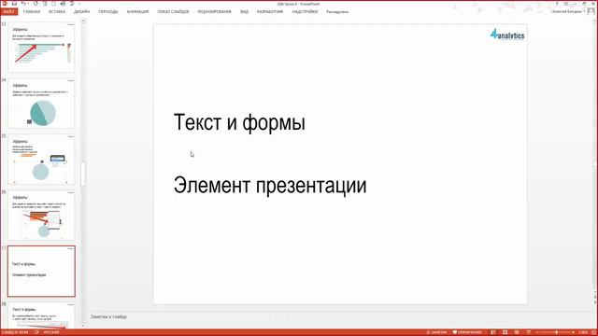Select slide 13 thumbnail with red arrow

coord(41,47)
